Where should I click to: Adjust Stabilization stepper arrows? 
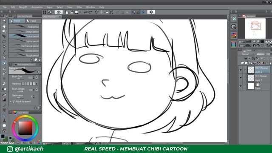(x=34, y=96)
